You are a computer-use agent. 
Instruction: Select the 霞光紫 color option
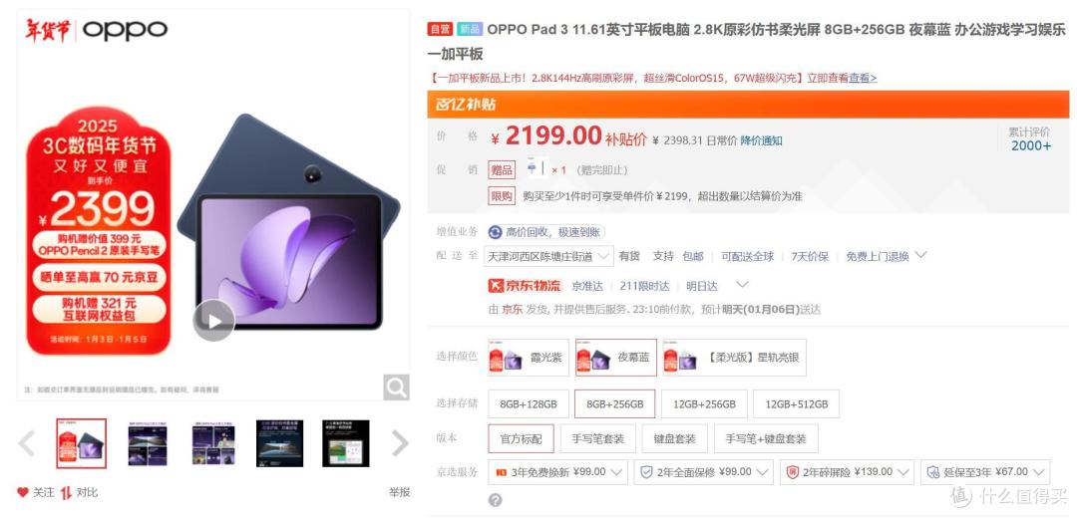tap(529, 358)
